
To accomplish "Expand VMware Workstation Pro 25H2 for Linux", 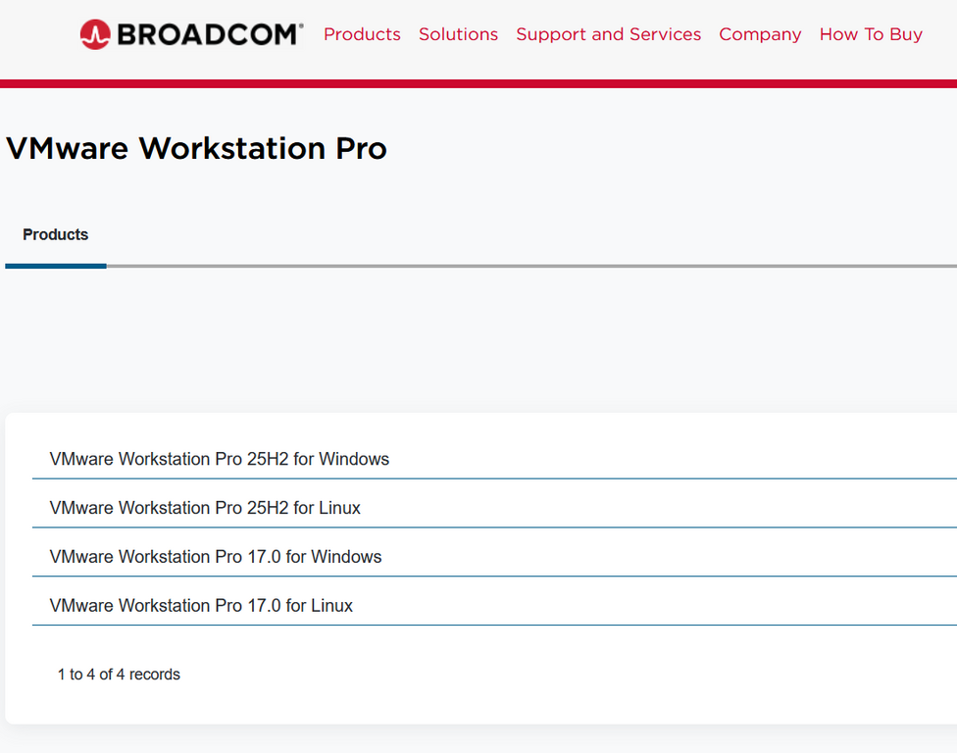I will [x=205, y=508].
